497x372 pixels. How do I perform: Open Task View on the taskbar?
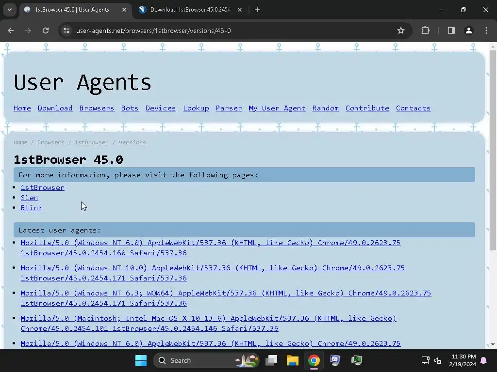click(271, 360)
